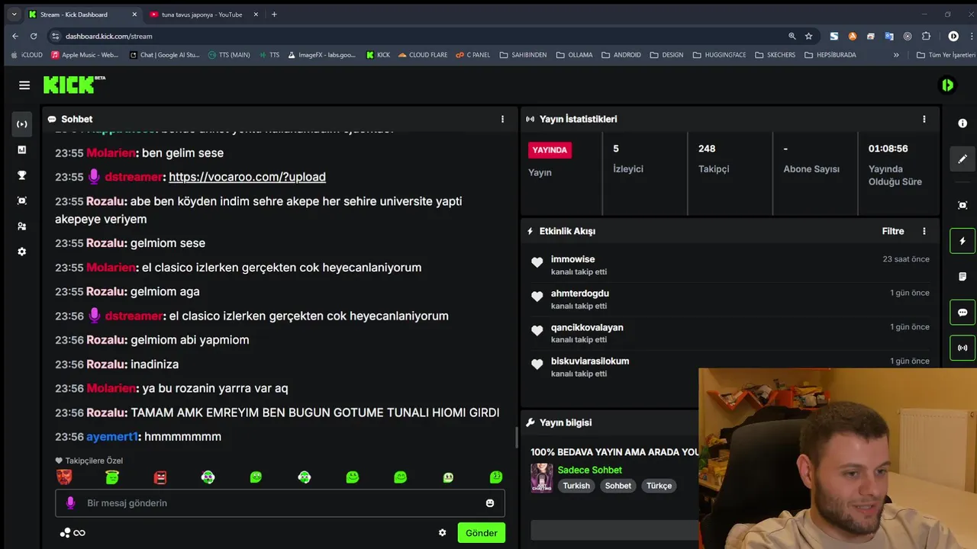Expand the bookmarks overflow chevron
This screenshot has height=549, width=977.
point(896,55)
